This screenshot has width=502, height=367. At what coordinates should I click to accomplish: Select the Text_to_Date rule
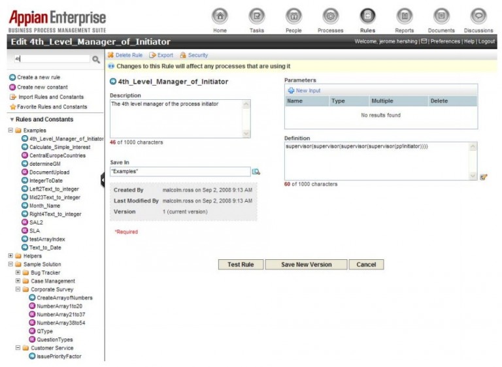pos(45,247)
